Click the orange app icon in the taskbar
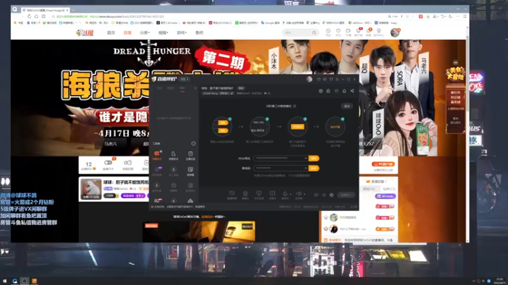 (34, 281)
